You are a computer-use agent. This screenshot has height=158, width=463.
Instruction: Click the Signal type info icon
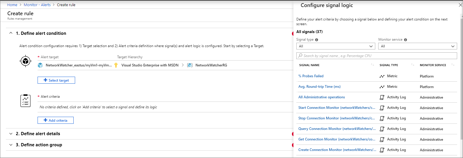click(317, 40)
